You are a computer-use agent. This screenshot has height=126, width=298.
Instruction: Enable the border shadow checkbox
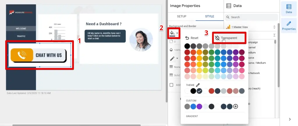pyautogui.click(x=171, y=85)
